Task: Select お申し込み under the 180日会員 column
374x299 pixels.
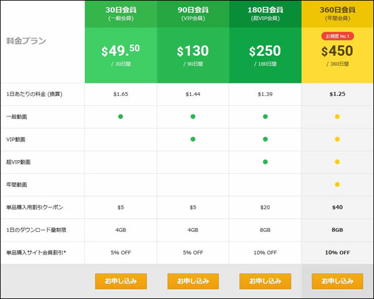Action: 265,281
